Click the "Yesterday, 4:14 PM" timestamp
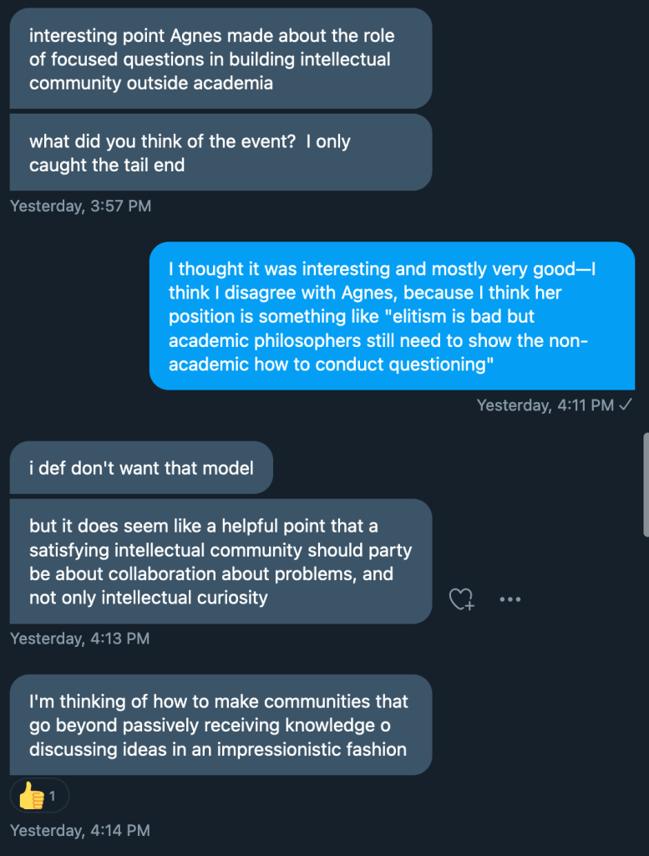649x856 pixels. coord(79,830)
